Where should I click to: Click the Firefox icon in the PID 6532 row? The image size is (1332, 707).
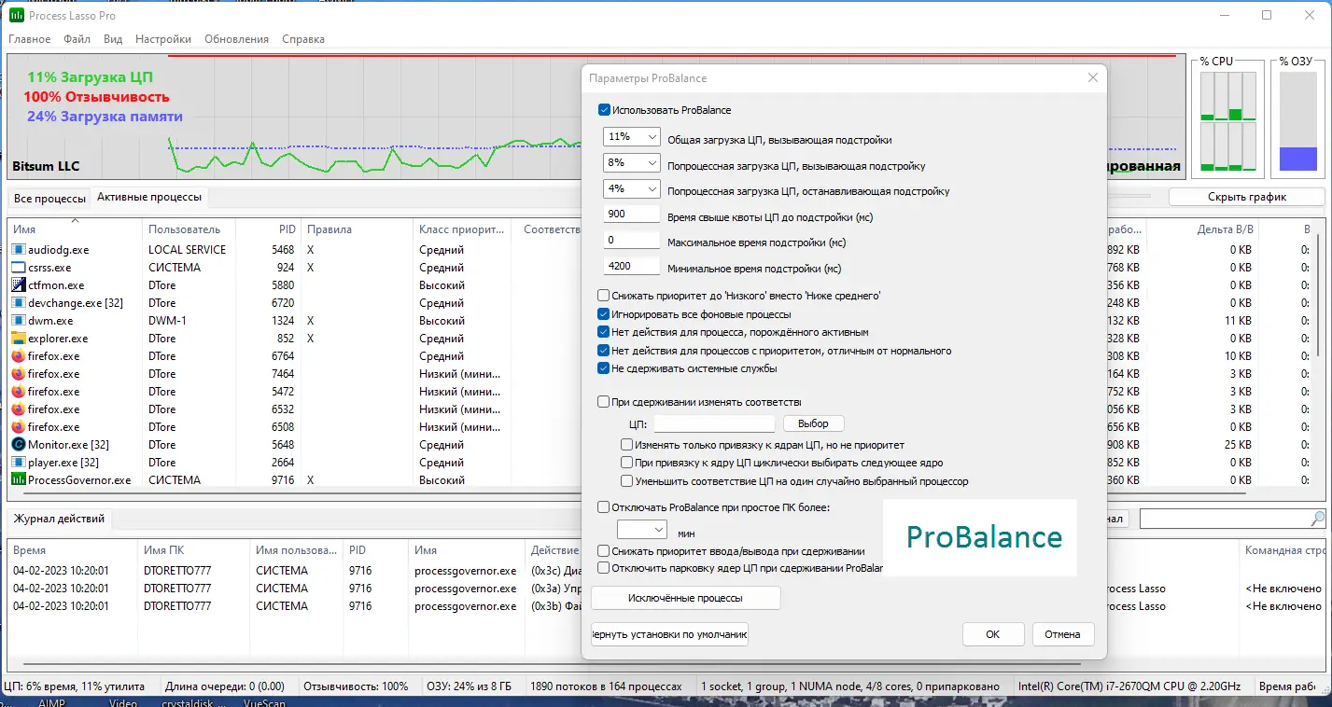click(19, 409)
